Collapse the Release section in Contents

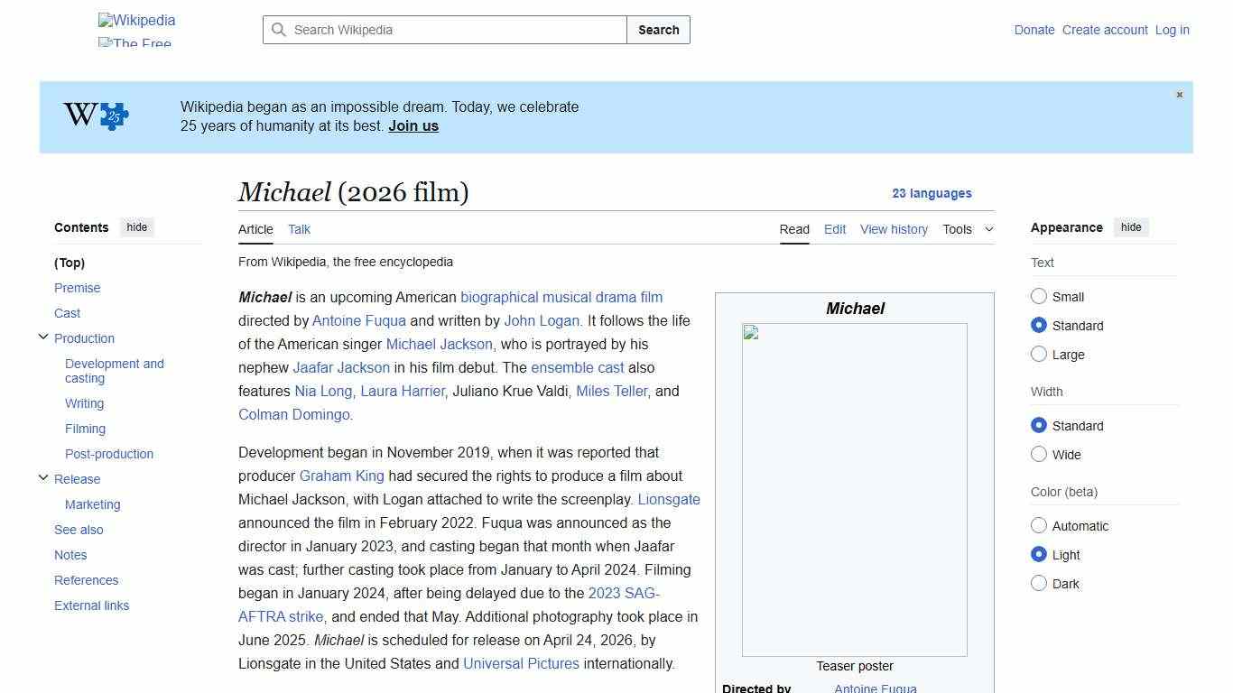[x=43, y=476]
